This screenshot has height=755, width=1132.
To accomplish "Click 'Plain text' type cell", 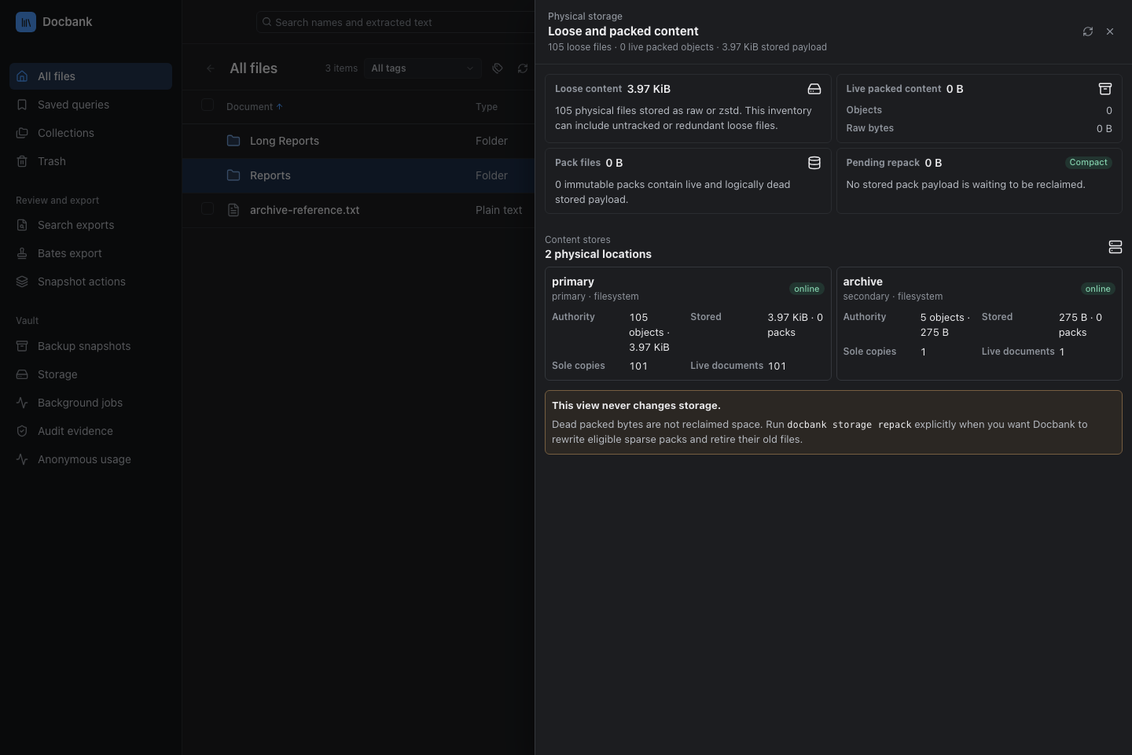I will coord(498,210).
